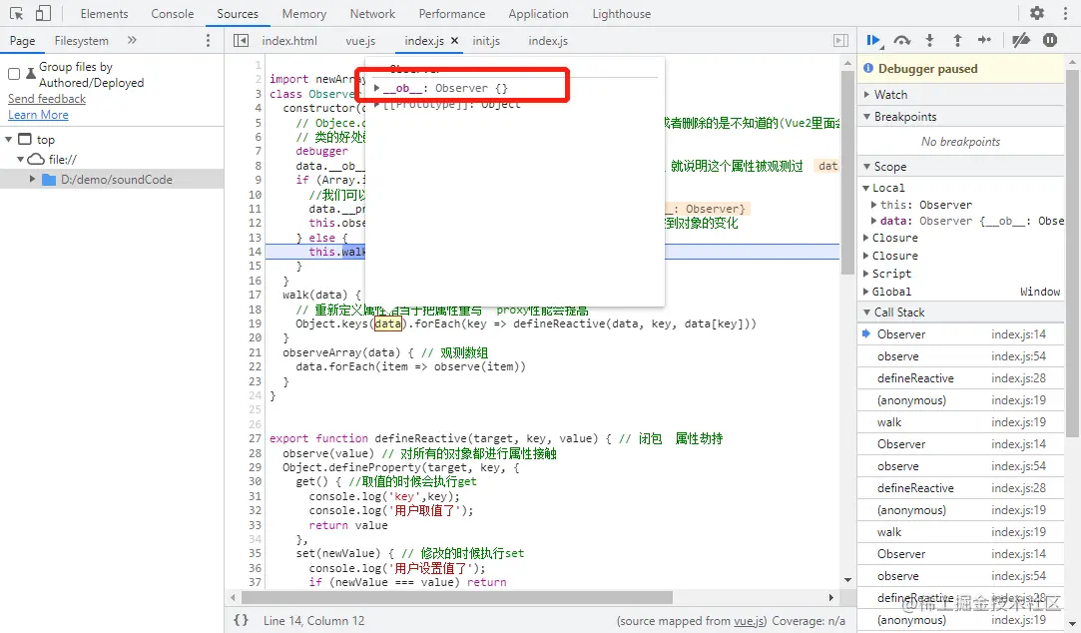Click line number 36 in gutter

[256, 568]
